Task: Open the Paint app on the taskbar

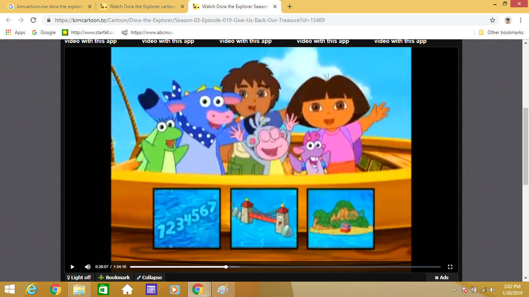Action: click(223, 289)
